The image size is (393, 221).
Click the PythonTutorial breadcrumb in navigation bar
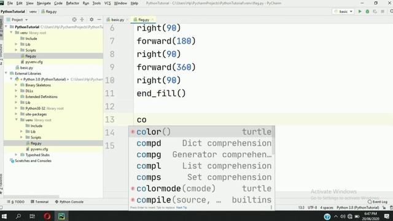pyautogui.click(x=12, y=12)
